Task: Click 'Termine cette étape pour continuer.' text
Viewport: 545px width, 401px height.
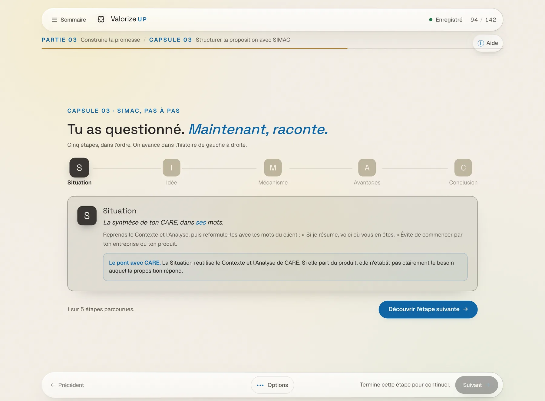Action: [405, 385]
